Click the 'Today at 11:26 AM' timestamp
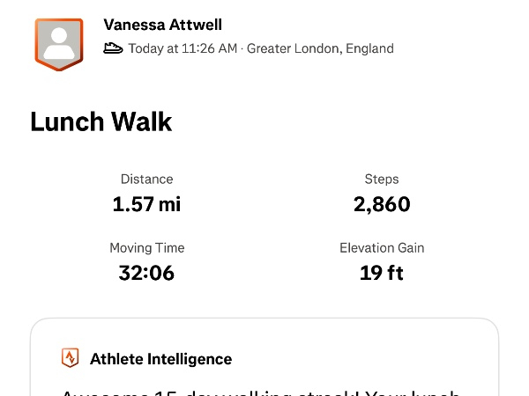This screenshot has width=529, height=396. 183,48
